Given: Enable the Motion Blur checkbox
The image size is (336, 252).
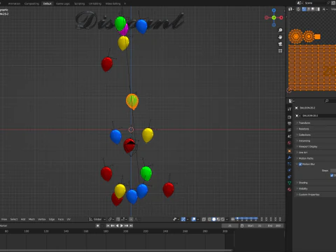Looking at the screenshot, I should 300,164.
